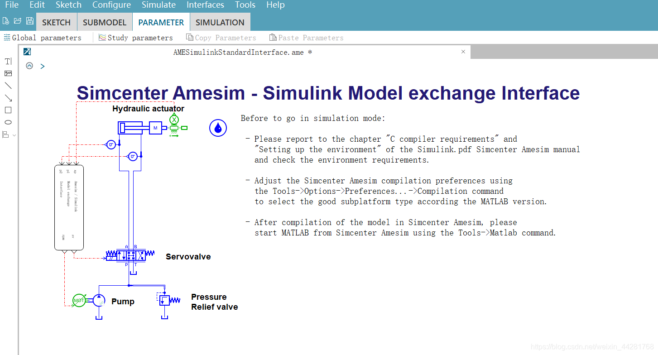Open the Simulate menu
Image resolution: width=658 pixels, height=355 pixels.
coord(158,5)
